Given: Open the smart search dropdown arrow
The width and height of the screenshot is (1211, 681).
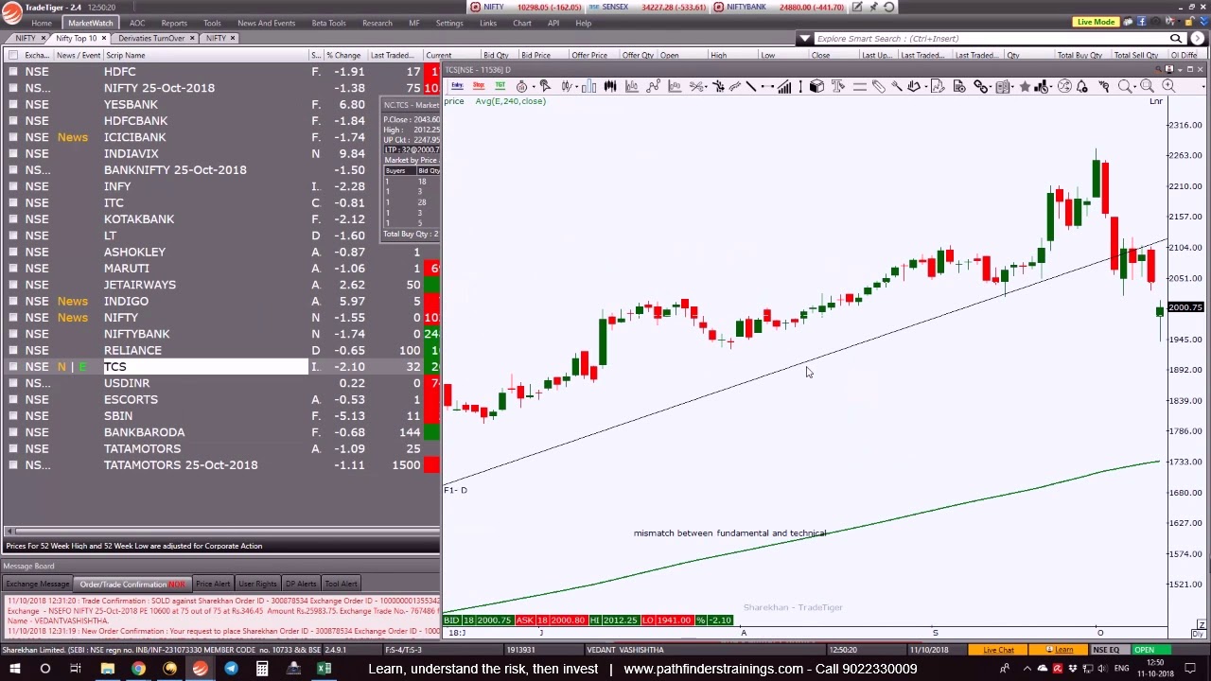Looking at the screenshot, I should click(804, 39).
